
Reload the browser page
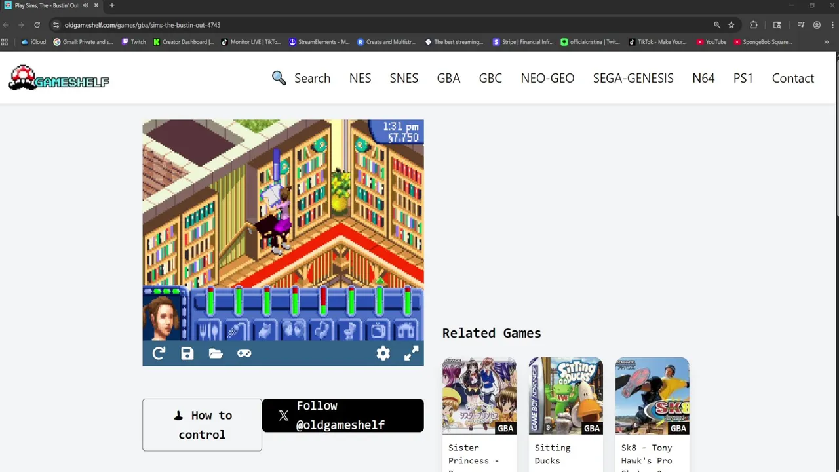[x=37, y=25]
